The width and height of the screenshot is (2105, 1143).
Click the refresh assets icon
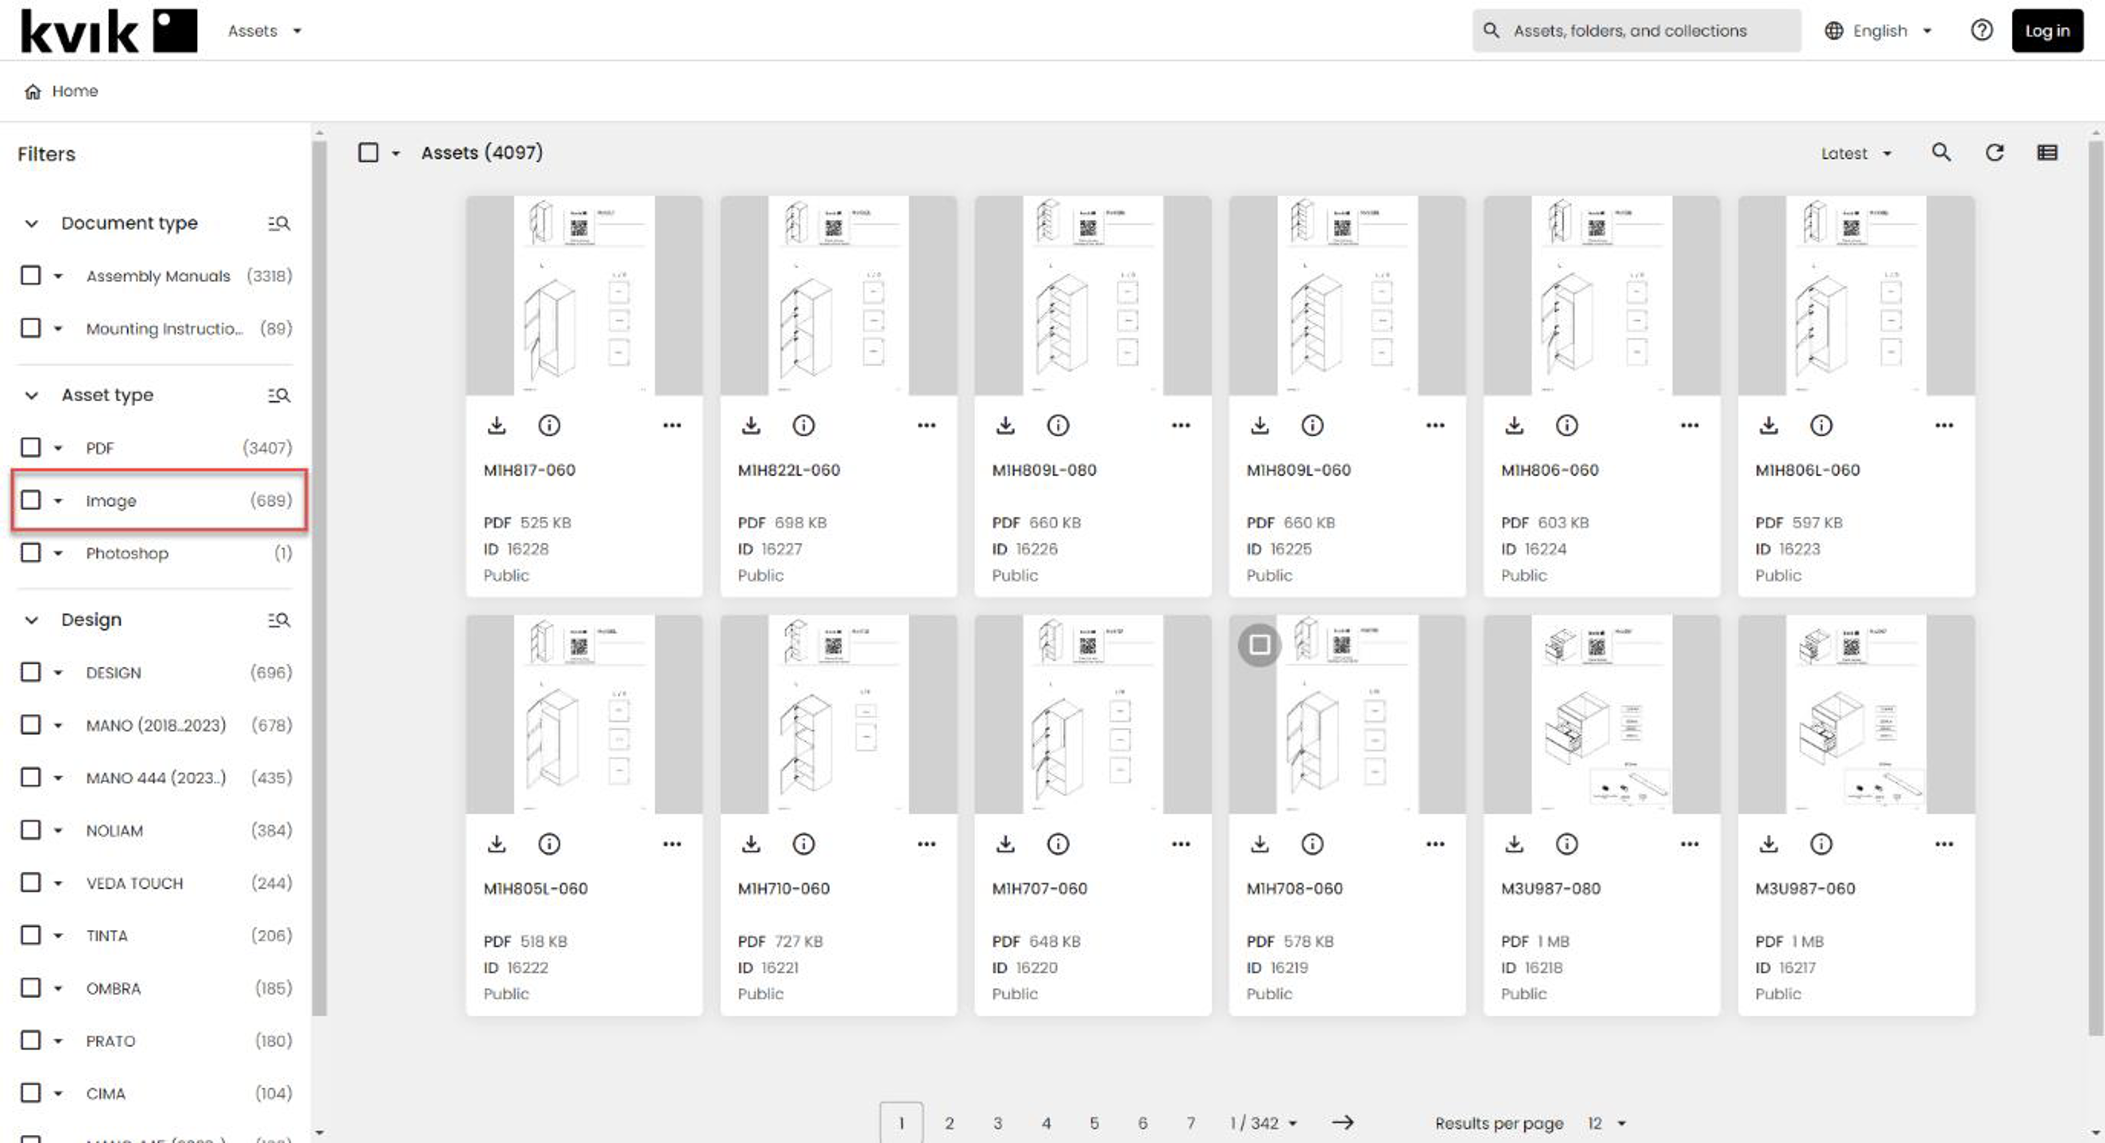(1994, 153)
